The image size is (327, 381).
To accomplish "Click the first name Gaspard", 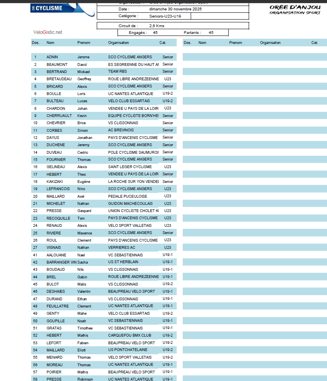I will pos(84,211).
